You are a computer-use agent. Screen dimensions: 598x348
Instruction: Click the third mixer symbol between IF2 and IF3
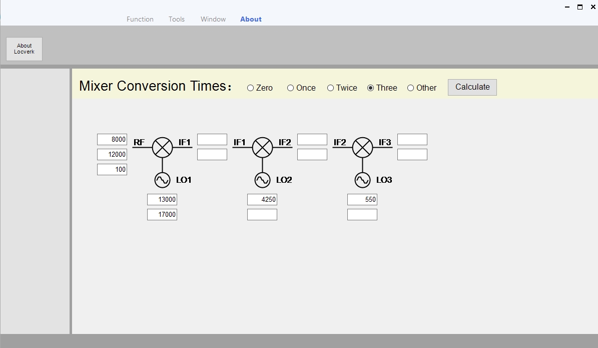pos(362,147)
